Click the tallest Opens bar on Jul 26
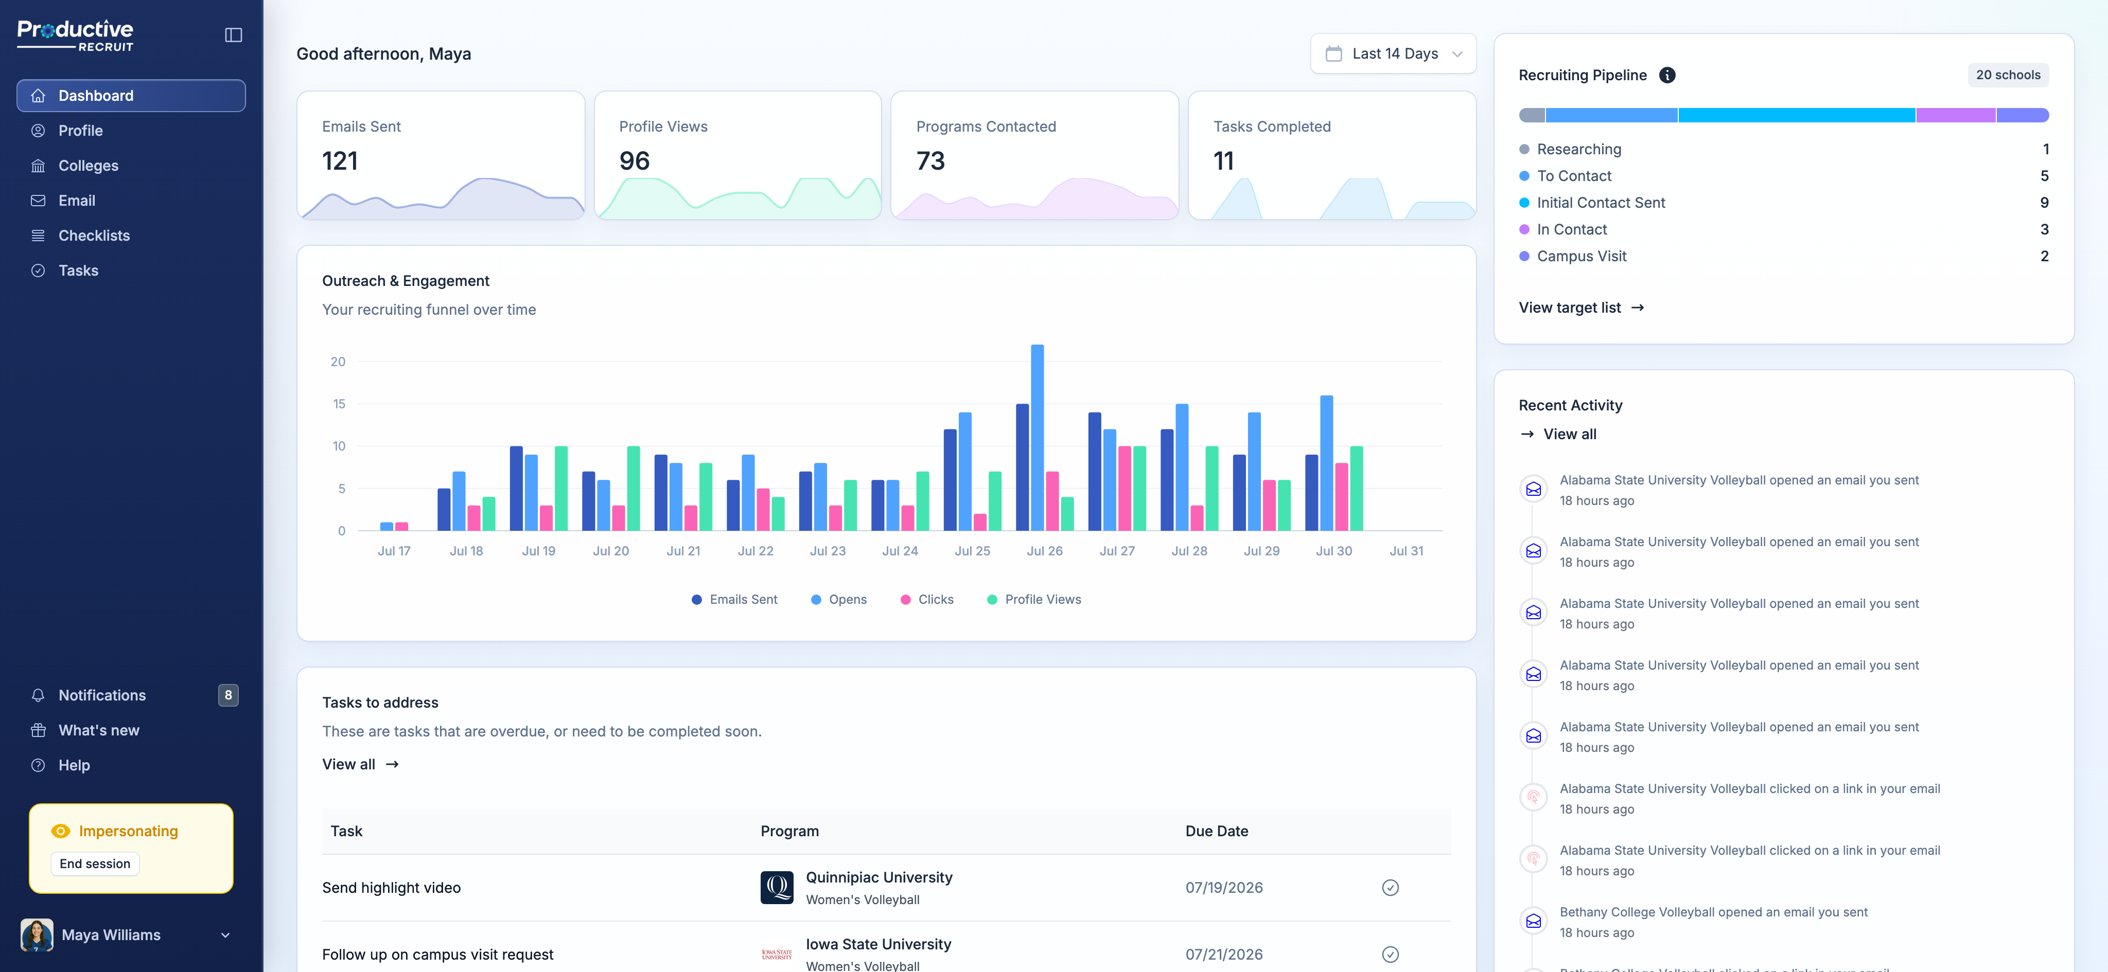Screen dimensions: 2108x972 click(1037, 437)
